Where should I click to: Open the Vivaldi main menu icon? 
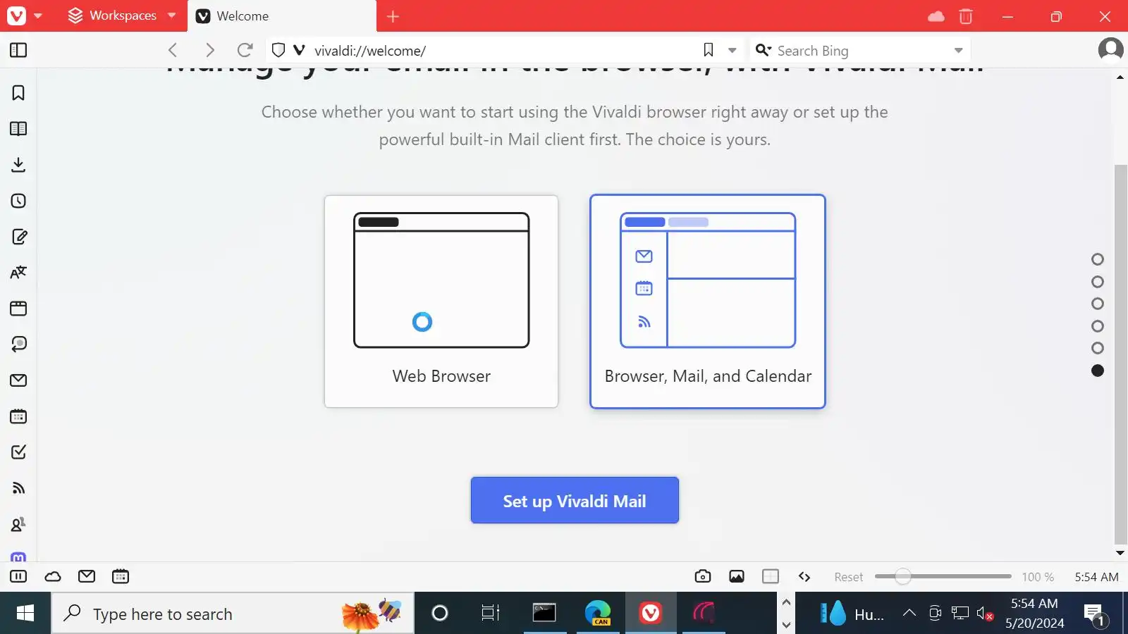(x=16, y=15)
